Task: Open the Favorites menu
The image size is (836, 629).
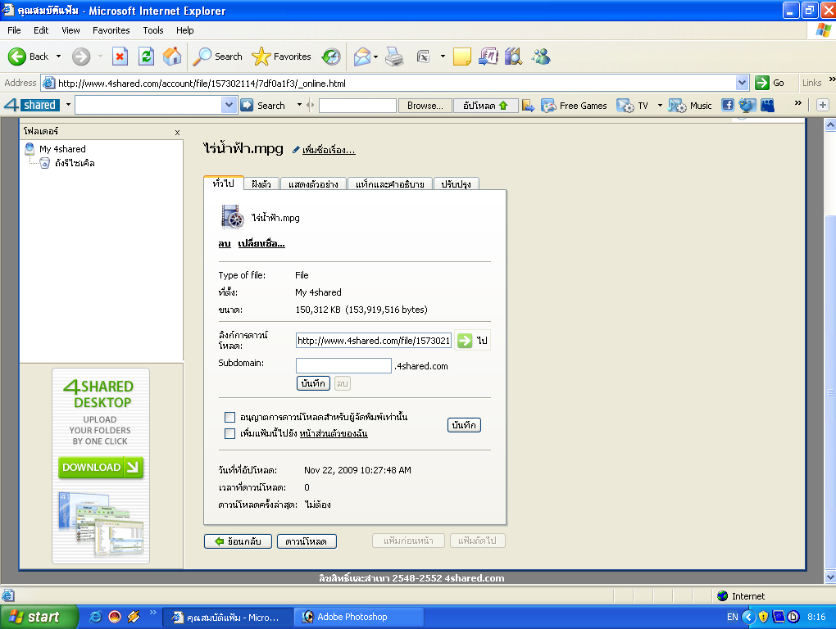Action: pyautogui.click(x=111, y=30)
